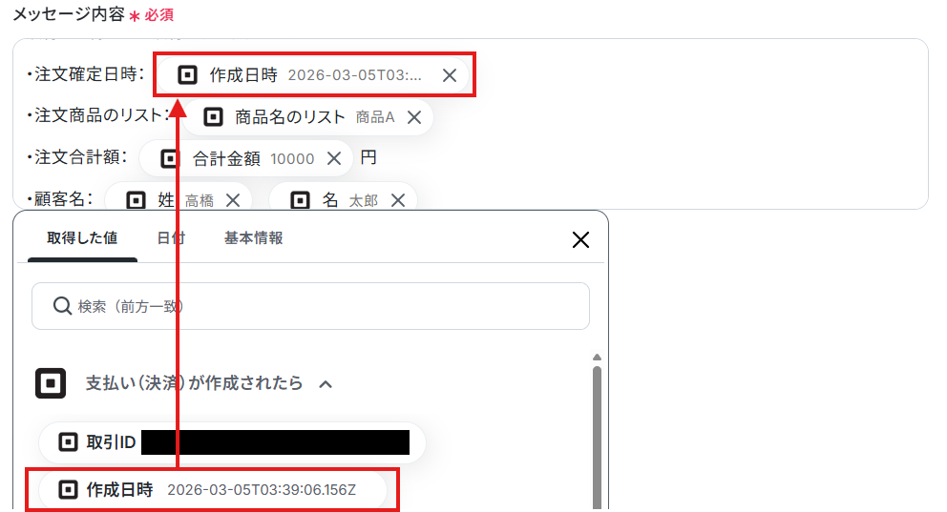Image resolution: width=947 pixels, height=512 pixels.
Task: Click the search magnifier icon
Action: click(x=62, y=306)
